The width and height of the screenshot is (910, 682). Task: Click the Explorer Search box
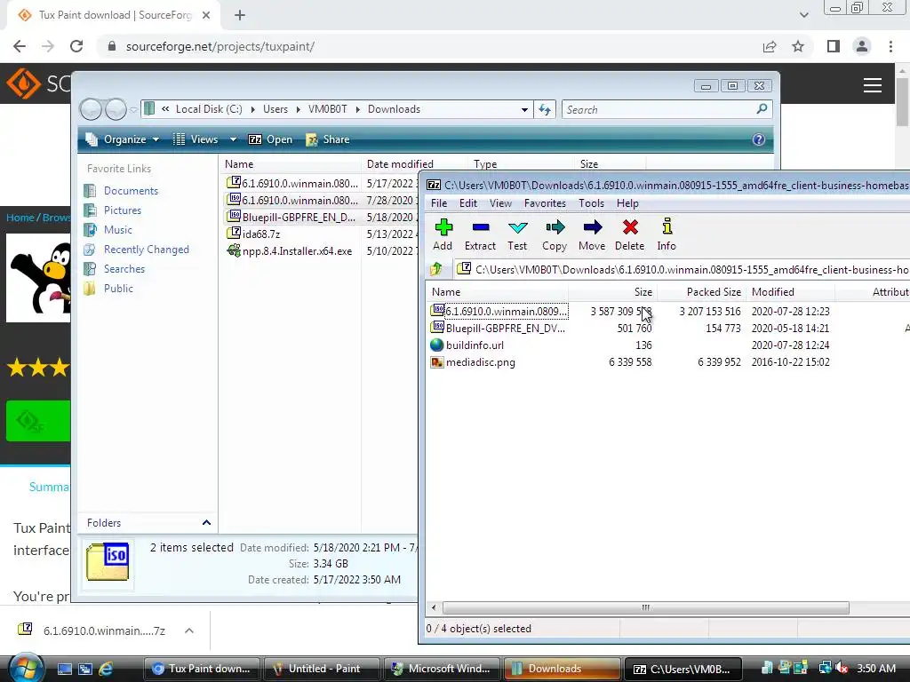coord(667,109)
